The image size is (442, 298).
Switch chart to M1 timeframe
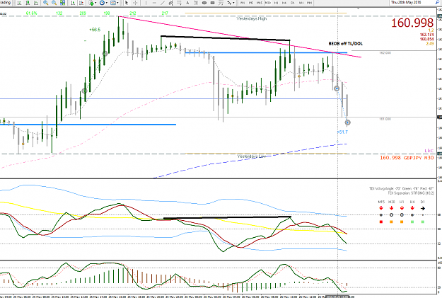point(243,3)
